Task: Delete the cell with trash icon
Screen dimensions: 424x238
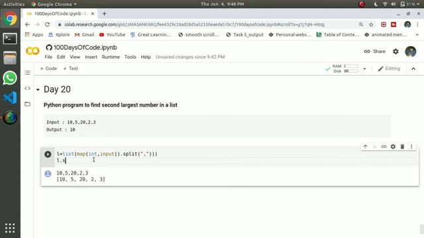Action: [402, 147]
